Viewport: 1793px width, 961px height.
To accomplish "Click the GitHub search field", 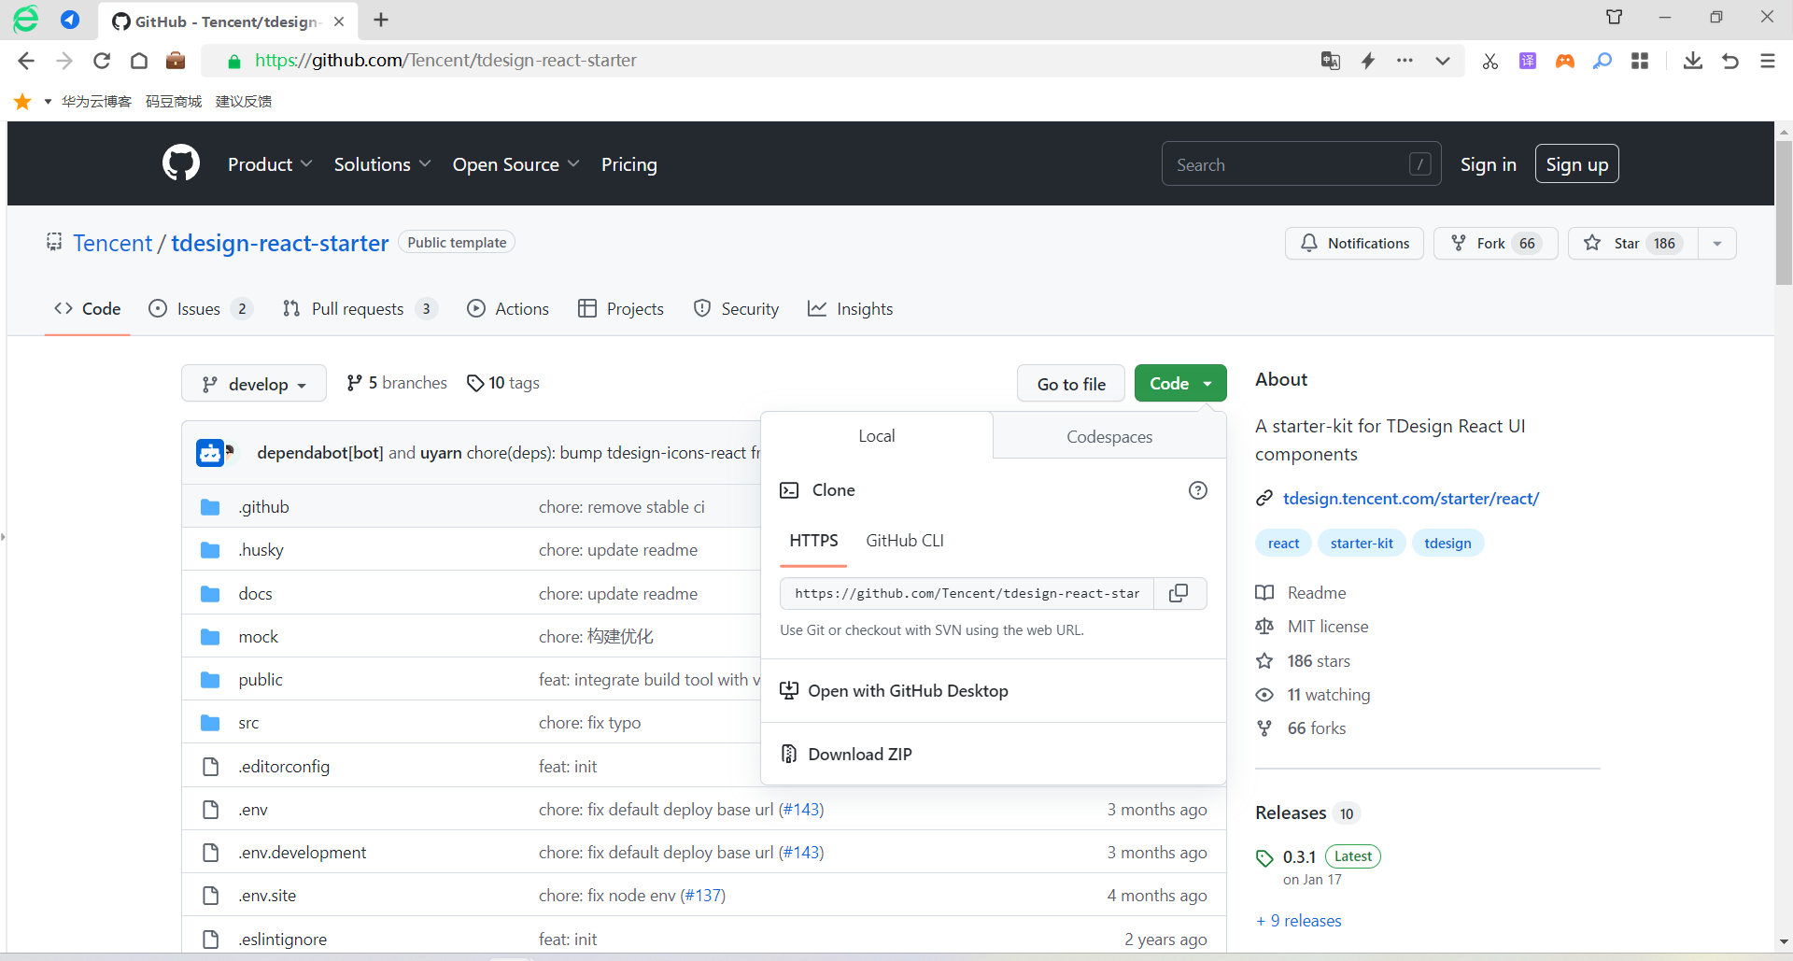I will pyautogui.click(x=1301, y=164).
